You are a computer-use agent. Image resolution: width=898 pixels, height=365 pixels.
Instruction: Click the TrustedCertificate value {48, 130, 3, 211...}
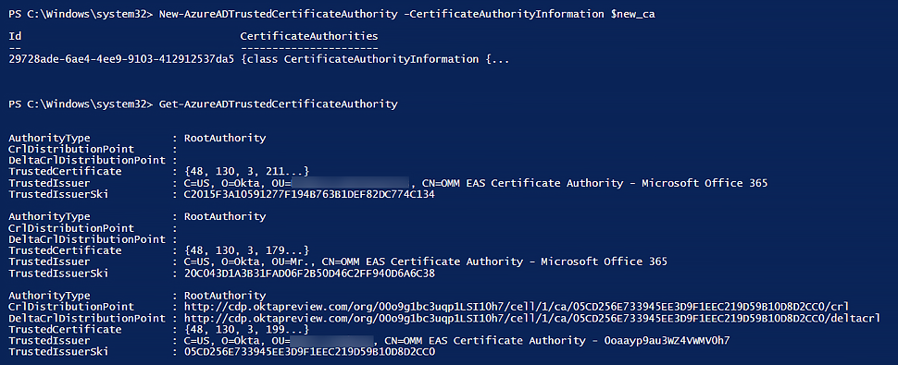(x=247, y=171)
